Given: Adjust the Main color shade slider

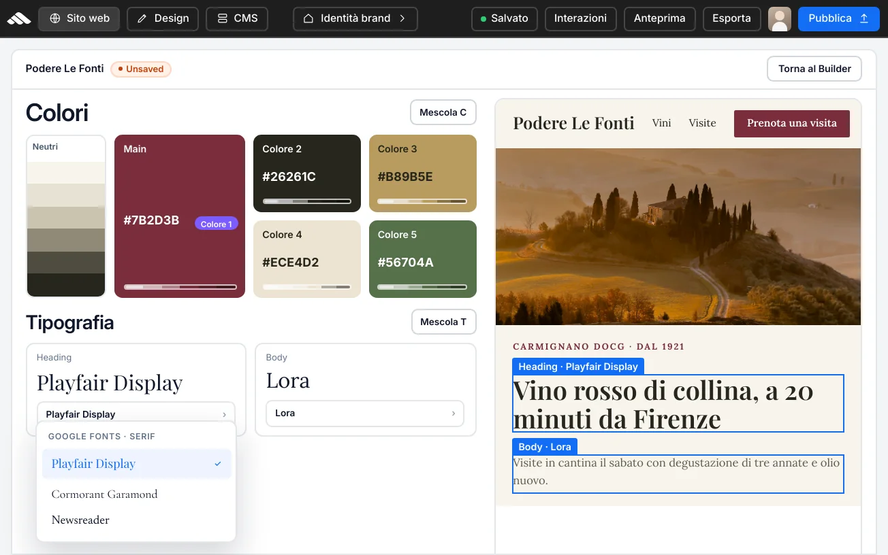Looking at the screenshot, I should (180, 287).
